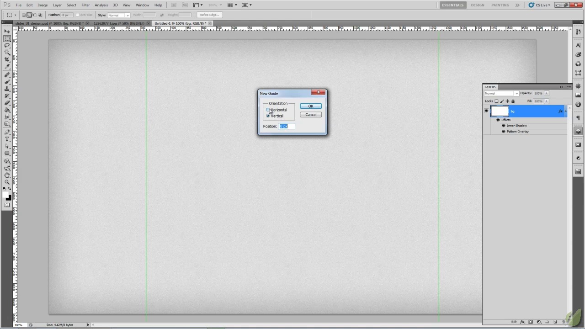Click OK in New Guide dialog
This screenshot has height=329, width=585.
click(x=311, y=106)
